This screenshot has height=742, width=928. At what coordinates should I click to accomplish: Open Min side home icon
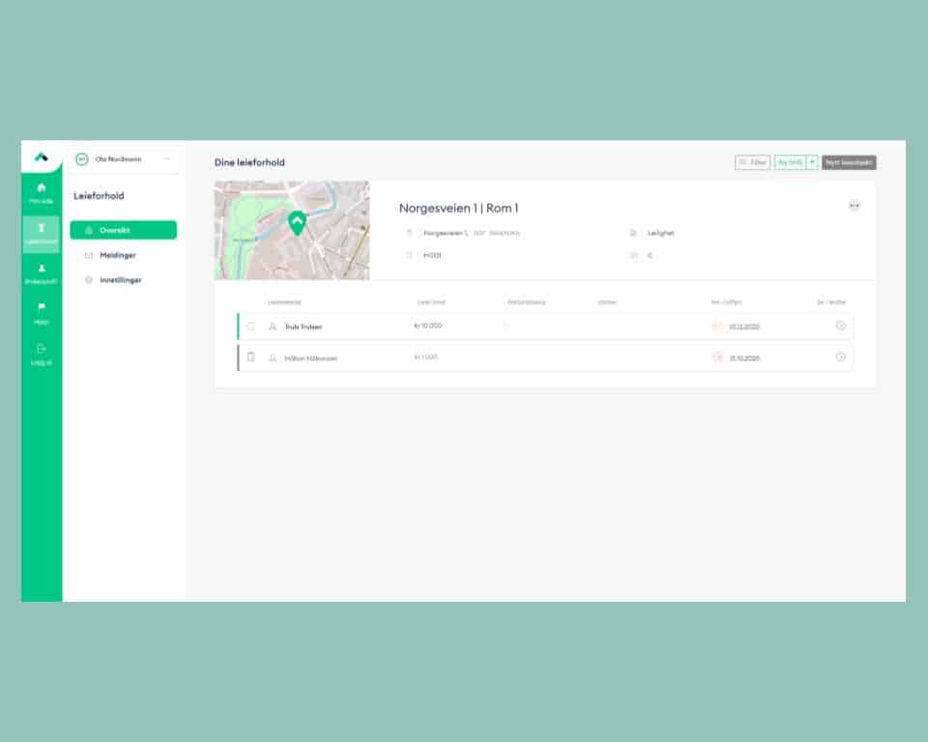41,191
